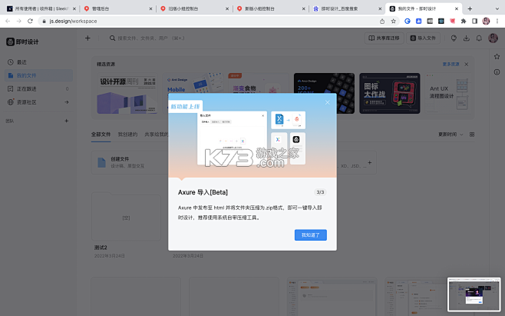Open 资源社区 in the sidebar
This screenshot has width=505, height=316.
(x=38, y=102)
